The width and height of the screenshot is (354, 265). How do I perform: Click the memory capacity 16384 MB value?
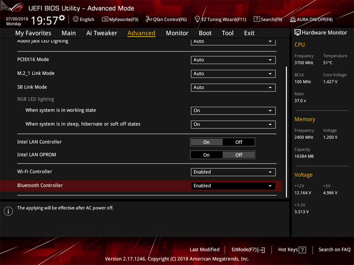click(x=304, y=157)
